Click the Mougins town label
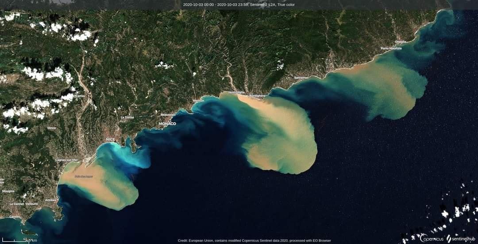 (8, 191)
